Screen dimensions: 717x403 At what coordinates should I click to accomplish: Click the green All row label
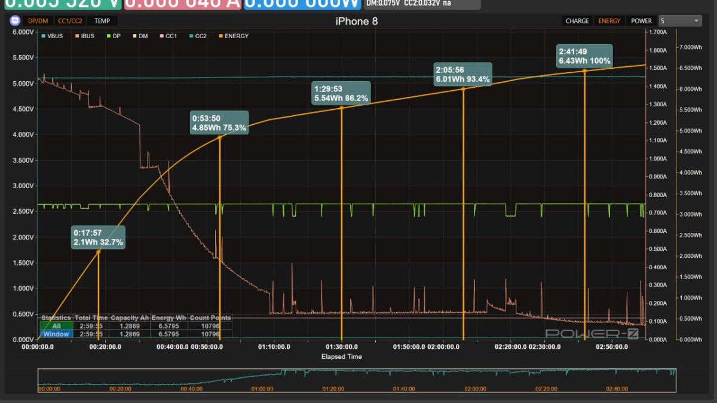[56, 326]
